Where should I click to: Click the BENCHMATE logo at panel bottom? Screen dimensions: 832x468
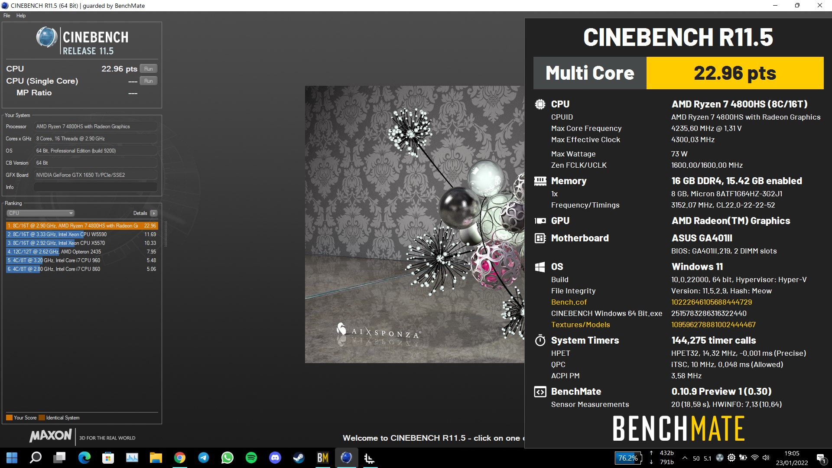(678, 429)
